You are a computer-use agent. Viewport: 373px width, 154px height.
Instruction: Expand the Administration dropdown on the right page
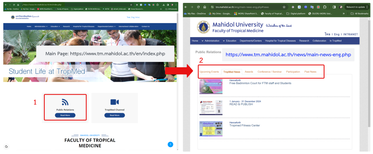click(210, 41)
